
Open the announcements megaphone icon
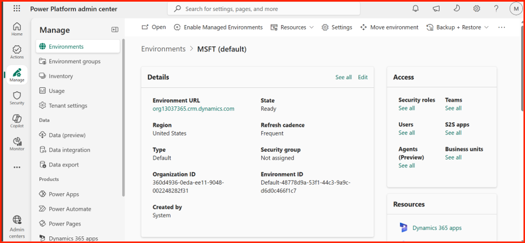pos(436,9)
